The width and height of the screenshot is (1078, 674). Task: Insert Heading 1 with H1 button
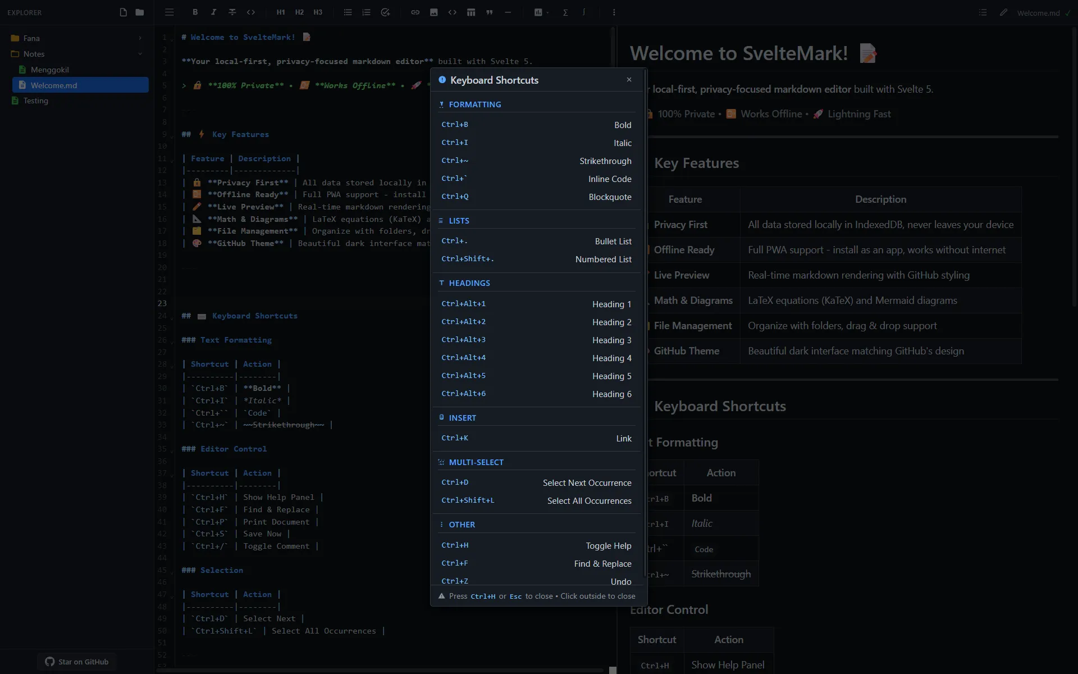pyautogui.click(x=281, y=12)
